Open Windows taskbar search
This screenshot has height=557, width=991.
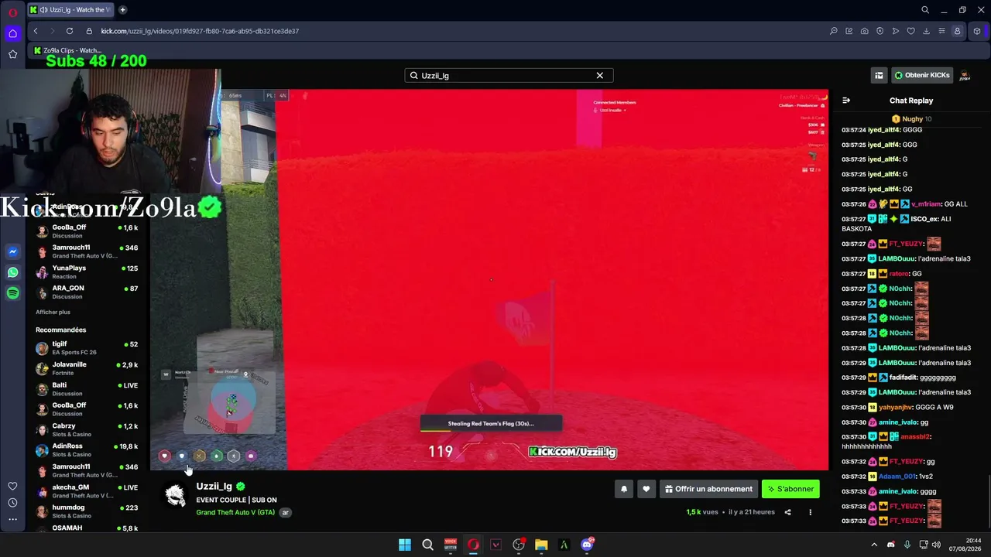point(427,545)
